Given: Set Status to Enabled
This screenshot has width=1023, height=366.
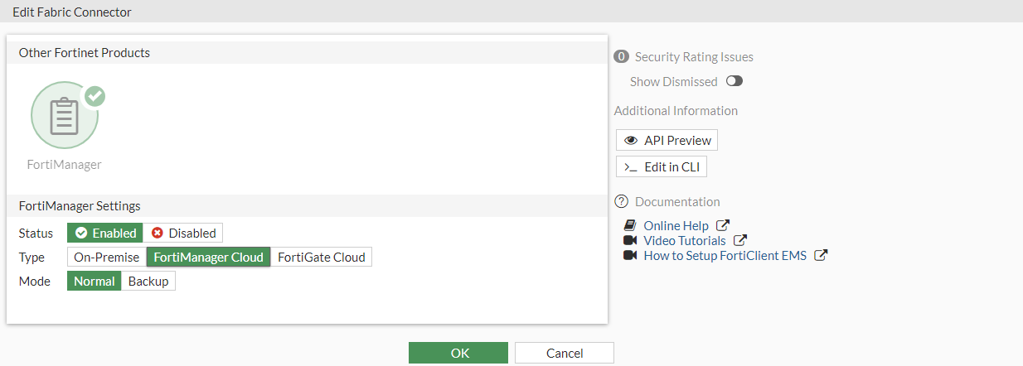Looking at the screenshot, I should [105, 234].
